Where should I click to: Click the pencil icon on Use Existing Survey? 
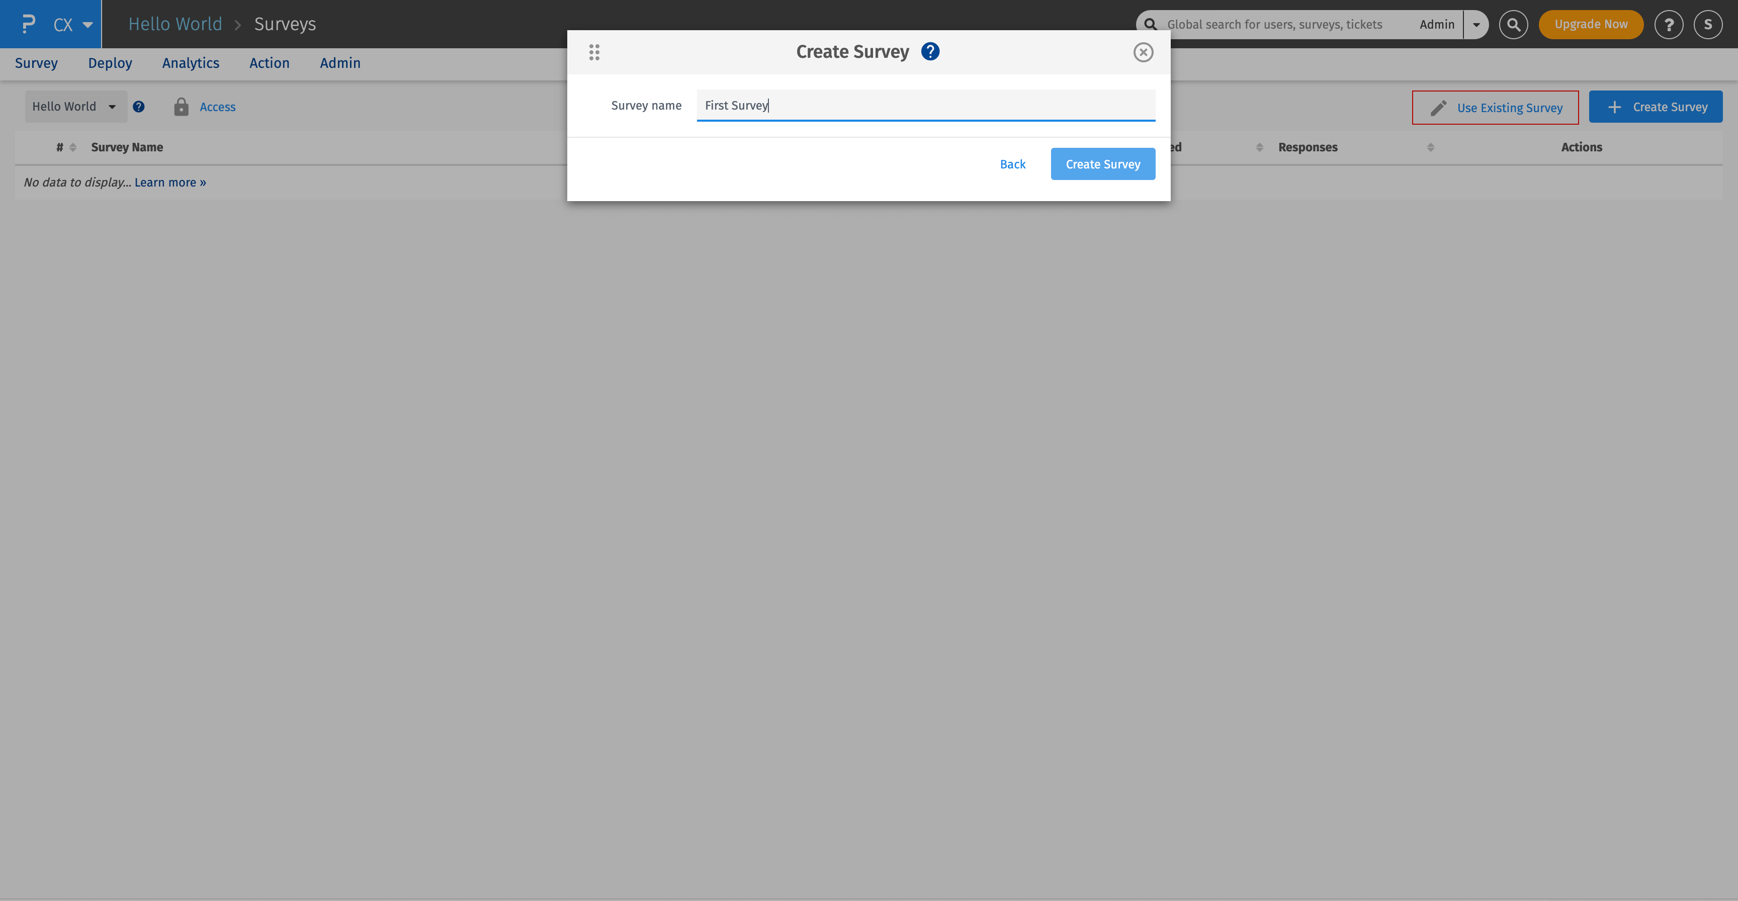[1438, 107]
